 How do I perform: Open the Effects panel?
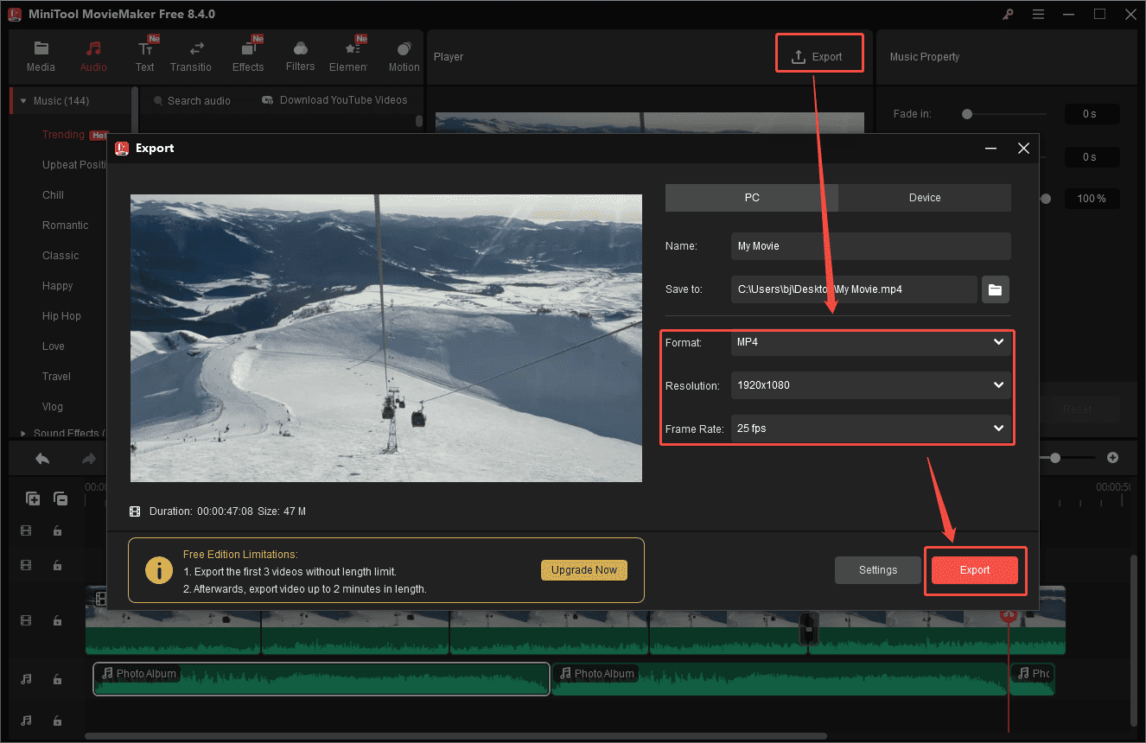coord(248,54)
